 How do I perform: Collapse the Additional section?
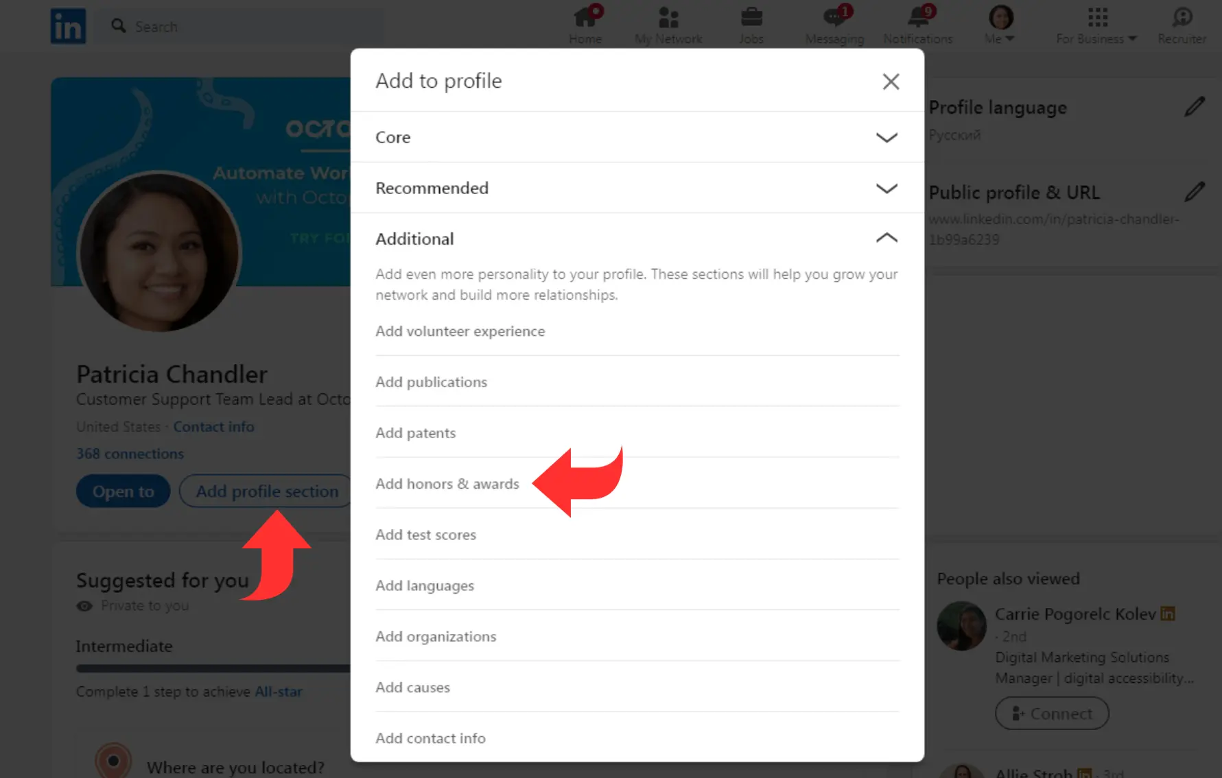637,239
